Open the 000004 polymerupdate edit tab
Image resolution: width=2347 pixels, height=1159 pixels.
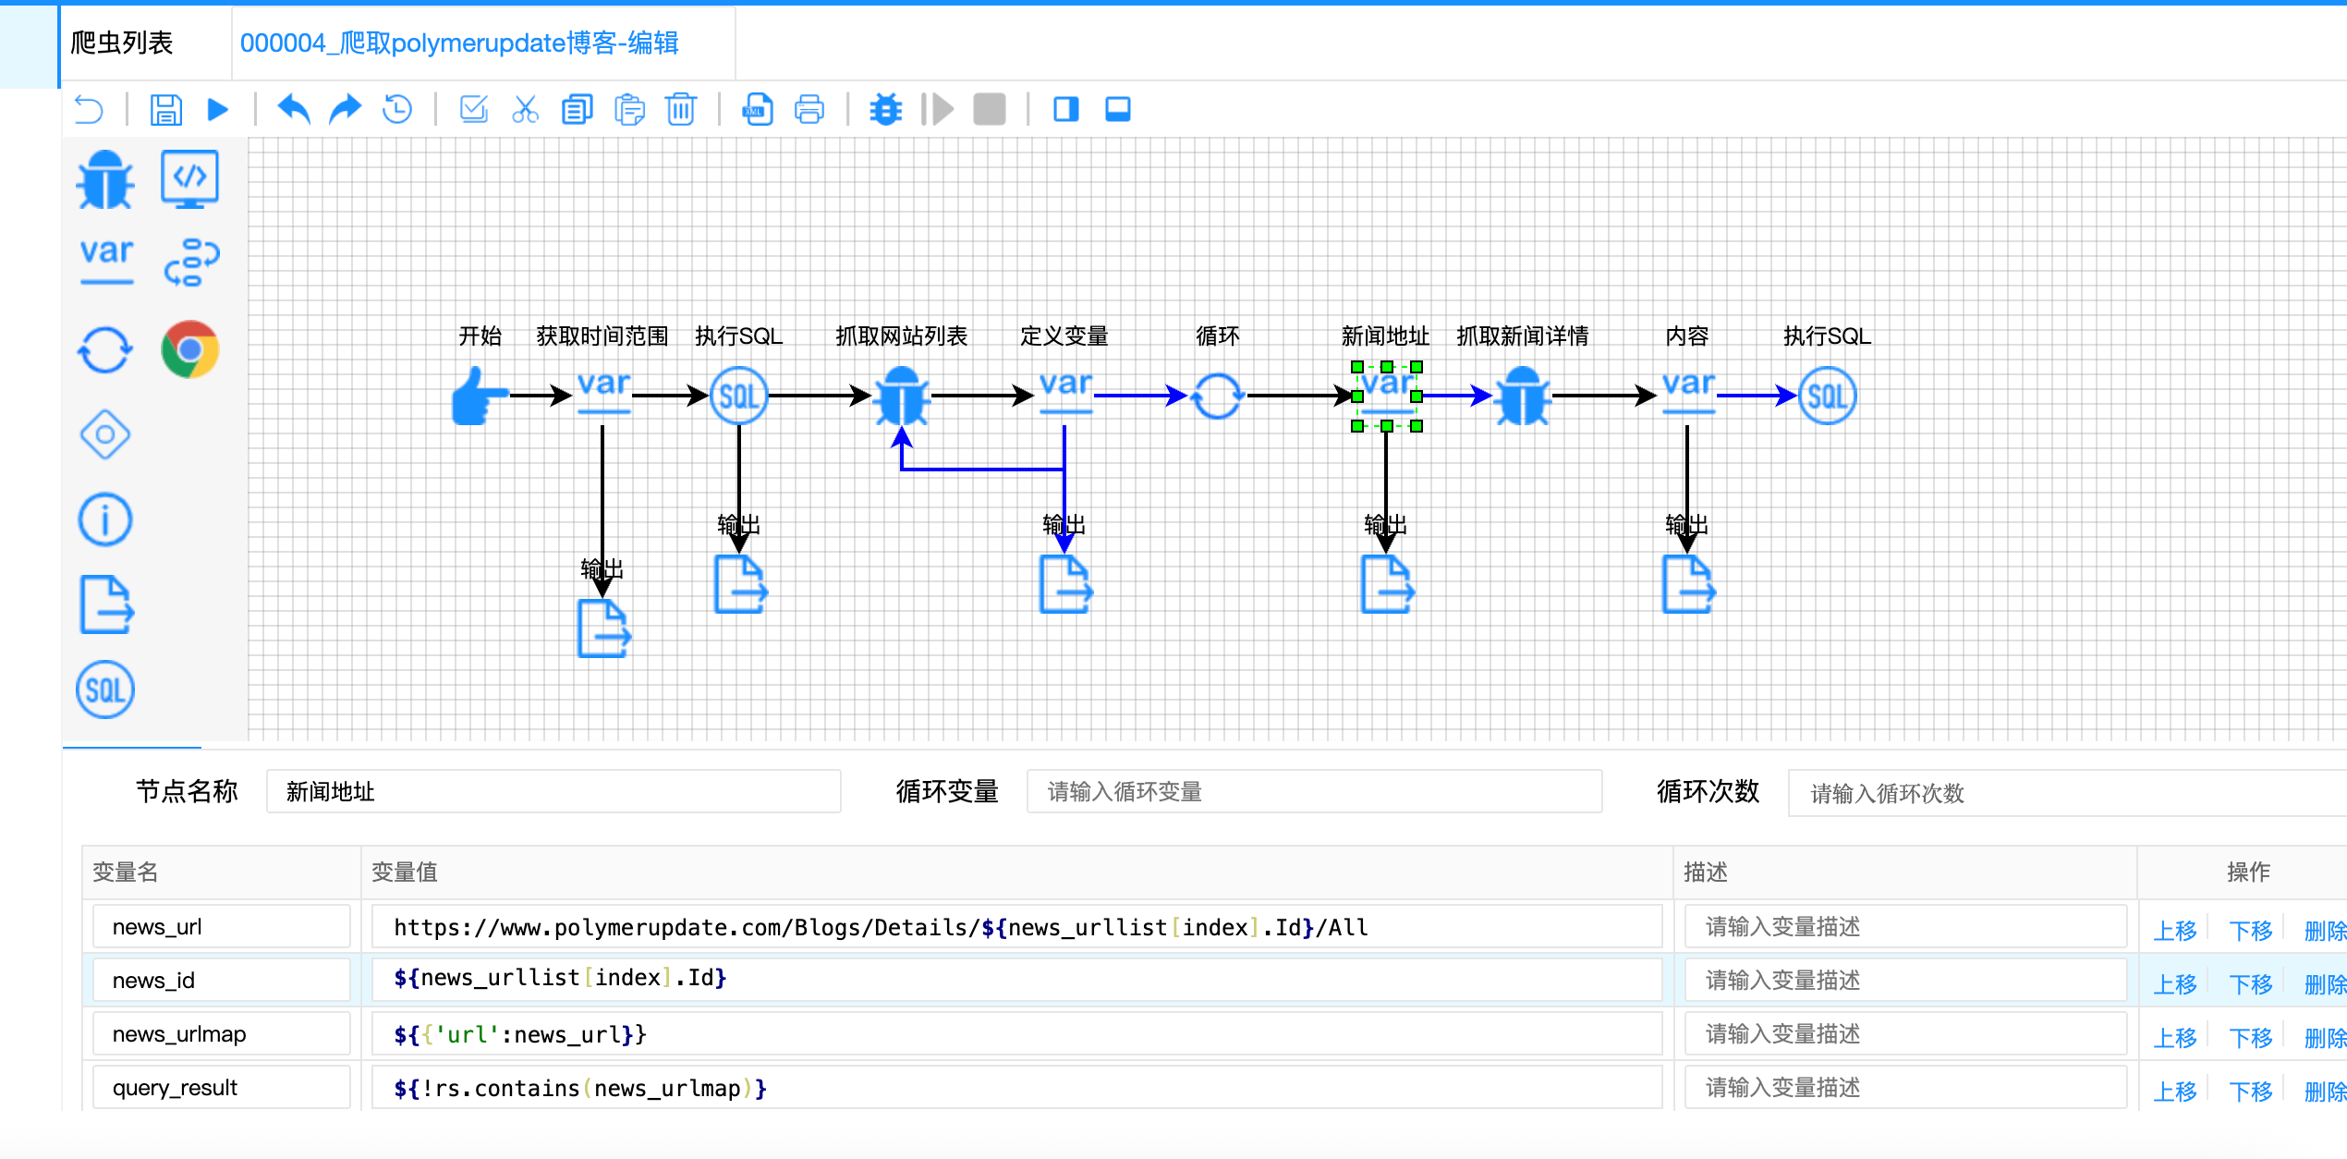pos(459,43)
